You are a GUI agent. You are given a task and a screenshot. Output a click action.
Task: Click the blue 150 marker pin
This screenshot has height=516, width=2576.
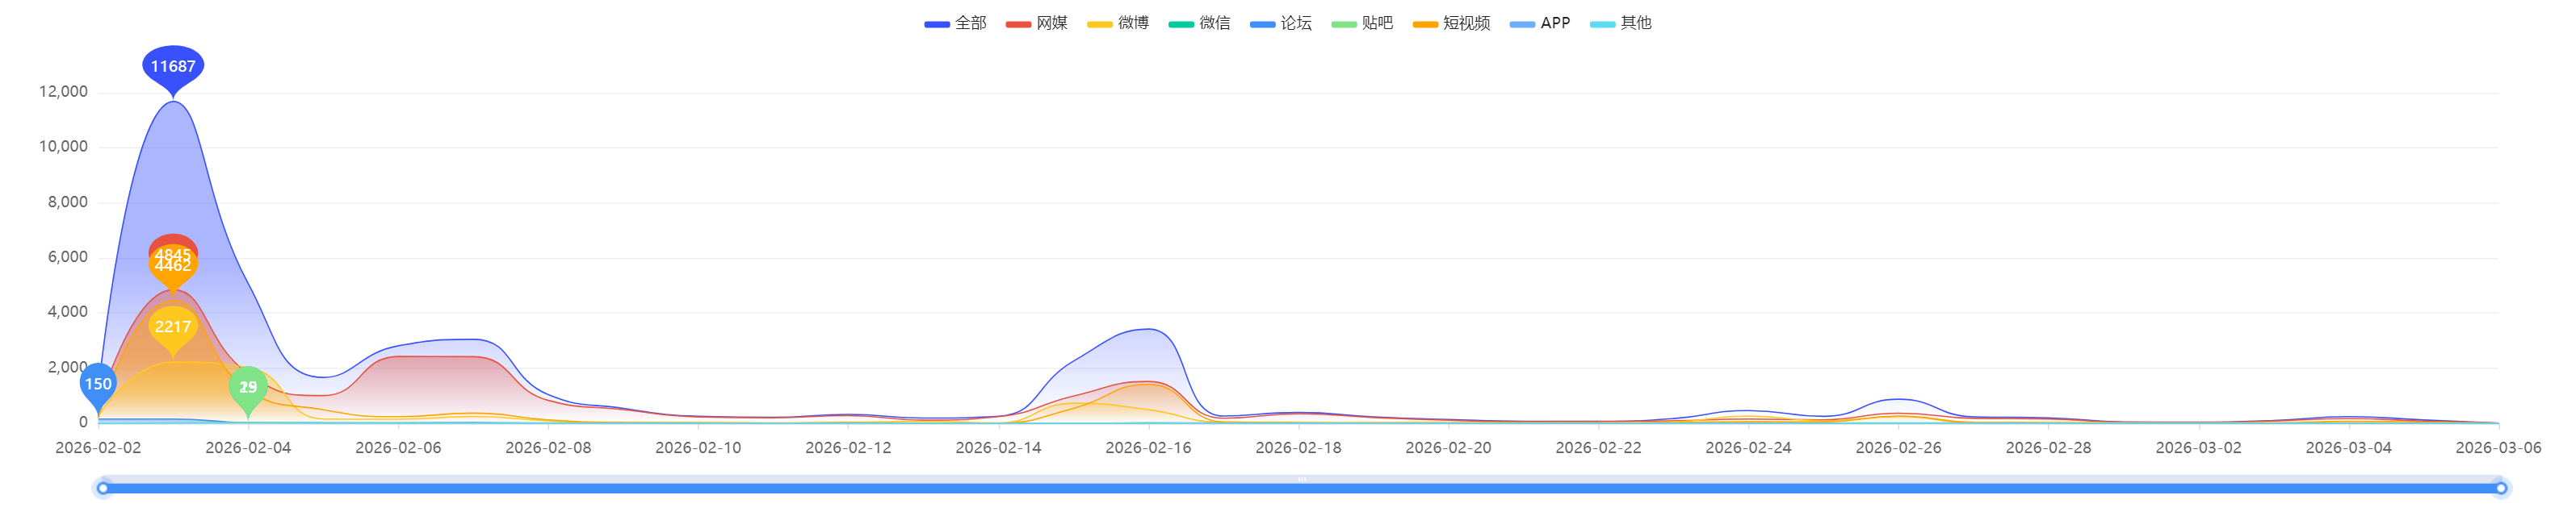98,385
